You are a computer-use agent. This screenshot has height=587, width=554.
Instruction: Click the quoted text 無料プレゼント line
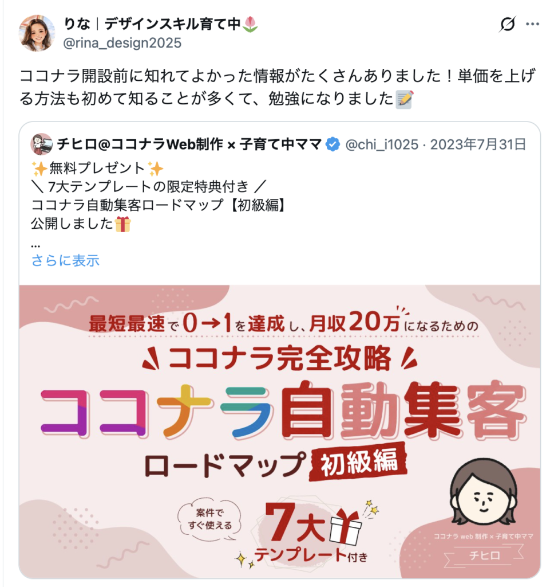(x=97, y=168)
